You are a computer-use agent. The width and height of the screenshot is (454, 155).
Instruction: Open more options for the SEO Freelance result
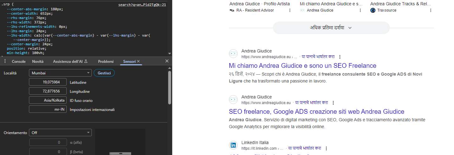coord(340,57)
